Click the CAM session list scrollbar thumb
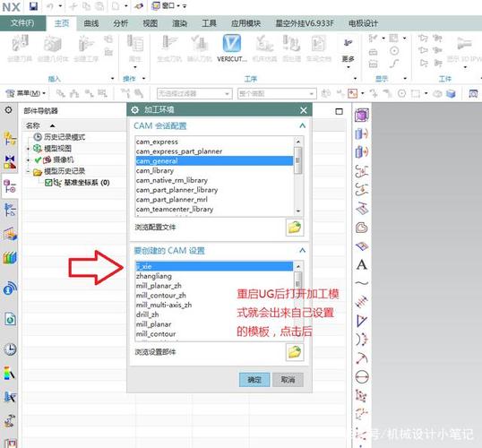The image size is (482, 448). [297, 160]
